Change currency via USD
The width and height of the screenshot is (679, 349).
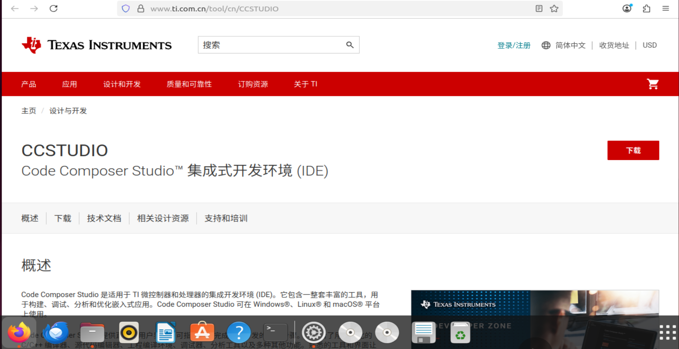(650, 45)
